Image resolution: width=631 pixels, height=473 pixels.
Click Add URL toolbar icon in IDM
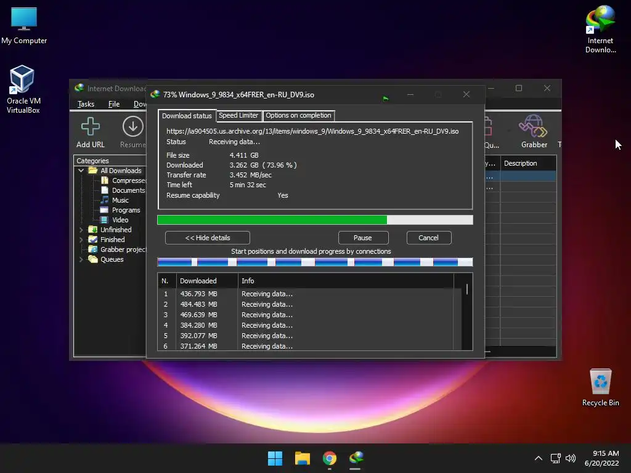pos(90,133)
